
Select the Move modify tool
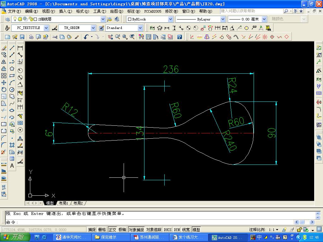tap(4, 83)
